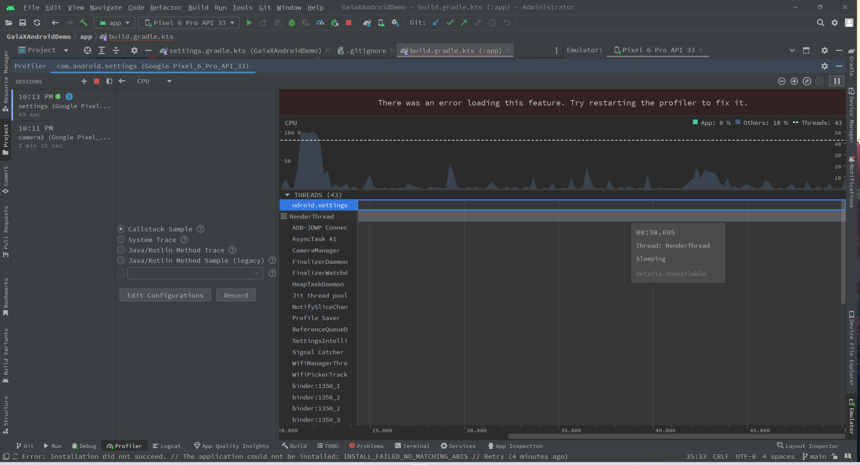Screen dimensions: 860x465
Task: Locate opened file in Project view
Action: click(87, 51)
